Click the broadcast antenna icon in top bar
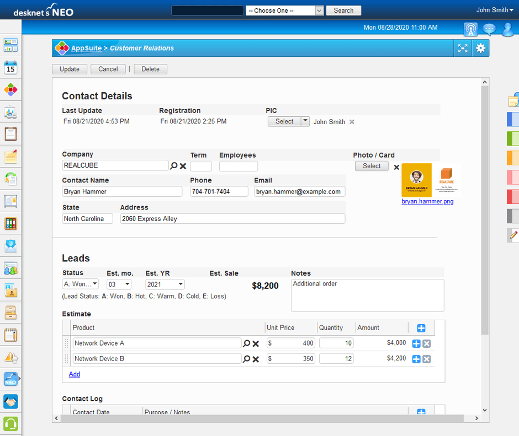 pyautogui.click(x=470, y=29)
